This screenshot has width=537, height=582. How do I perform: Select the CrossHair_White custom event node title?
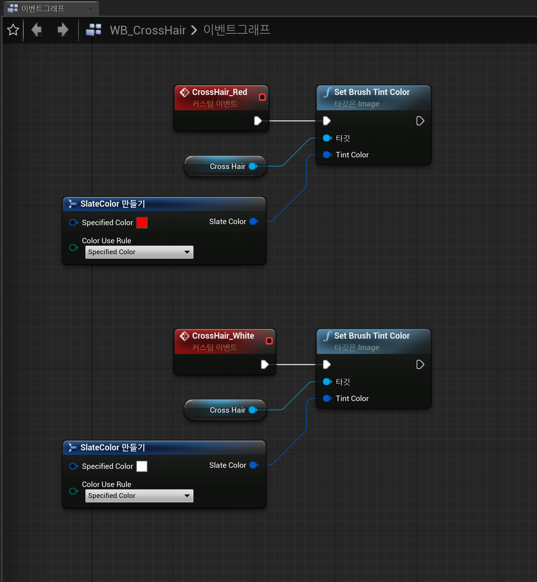[223, 336]
